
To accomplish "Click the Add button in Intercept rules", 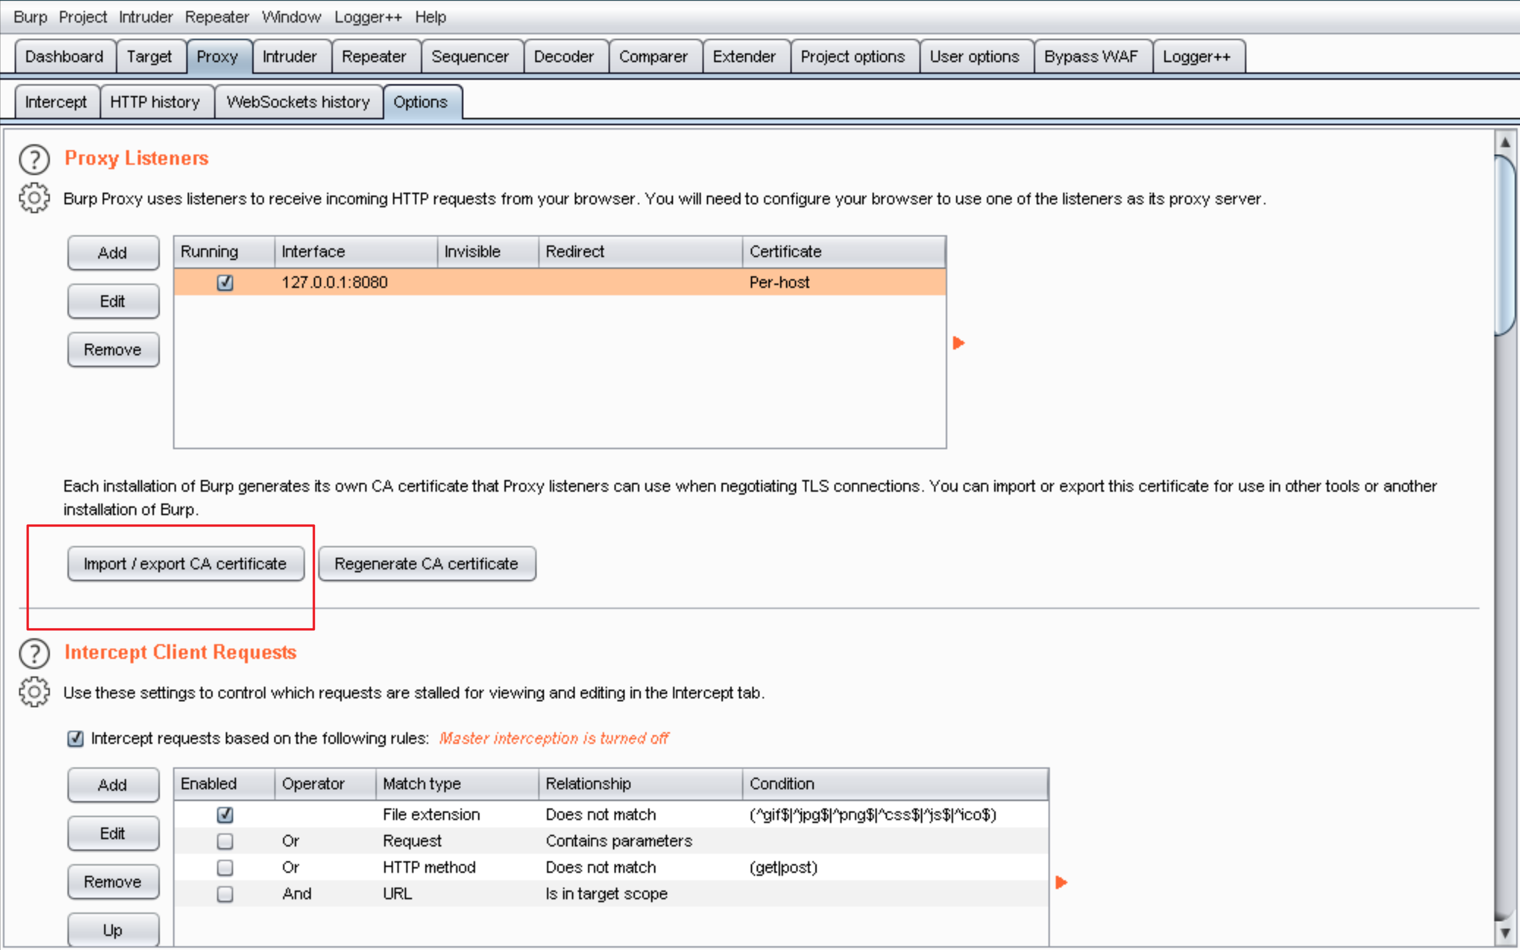I will tap(111, 785).
